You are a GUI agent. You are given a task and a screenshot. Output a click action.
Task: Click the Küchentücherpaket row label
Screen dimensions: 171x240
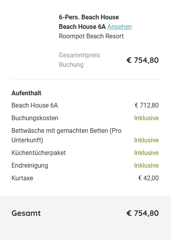(x=39, y=153)
